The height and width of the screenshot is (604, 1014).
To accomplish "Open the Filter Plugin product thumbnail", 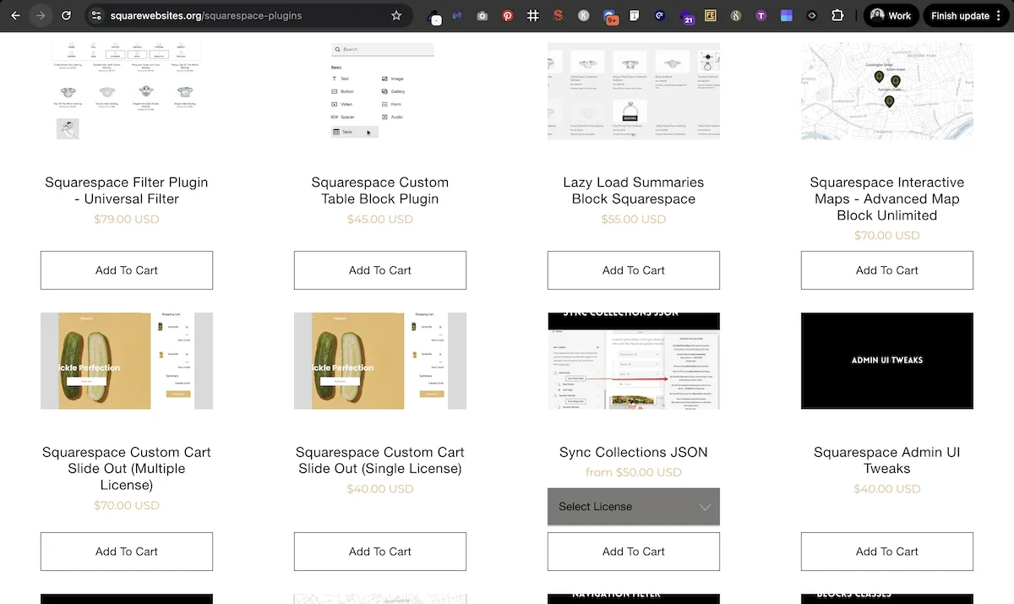I will [x=127, y=91].
